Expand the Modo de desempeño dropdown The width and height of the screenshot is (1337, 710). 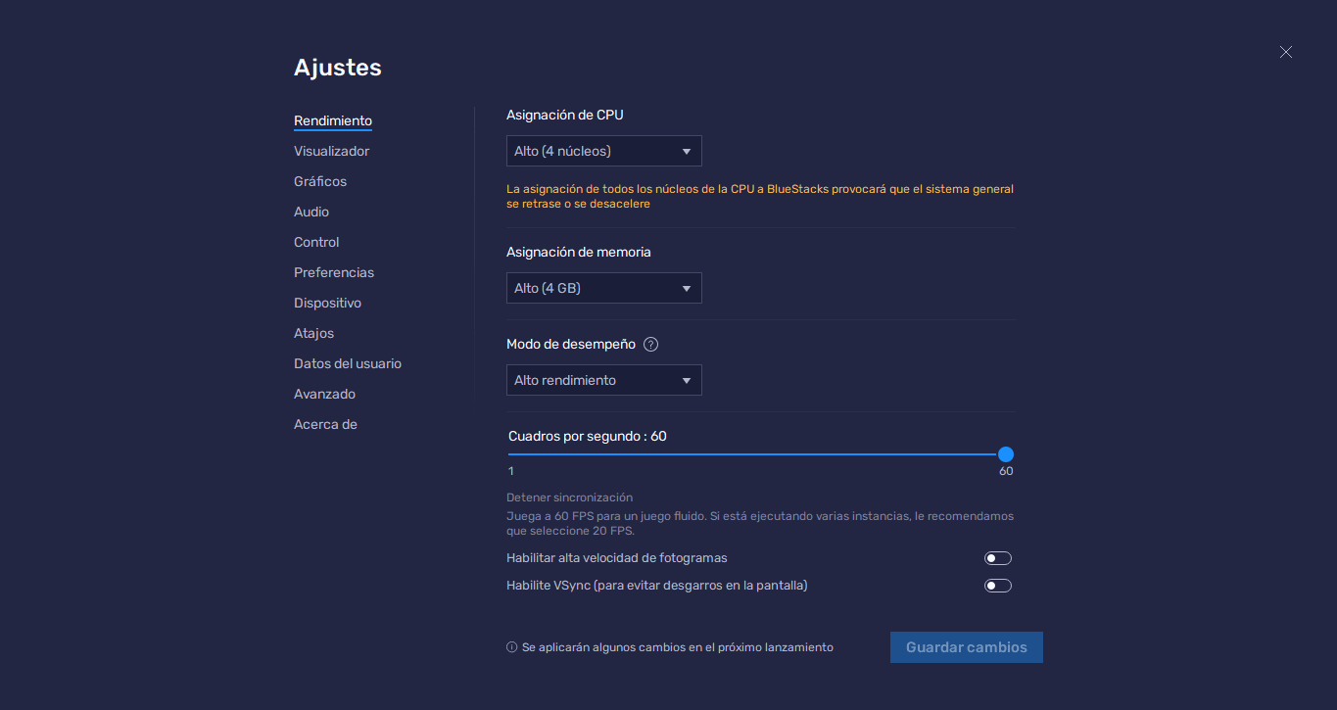(x=603, y=380)
